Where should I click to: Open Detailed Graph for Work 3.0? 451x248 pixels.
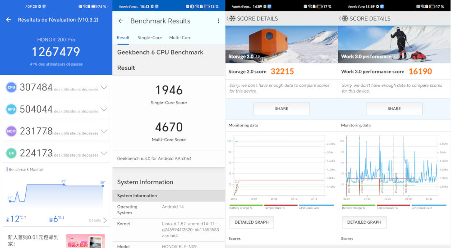click(x=364, y=222)
